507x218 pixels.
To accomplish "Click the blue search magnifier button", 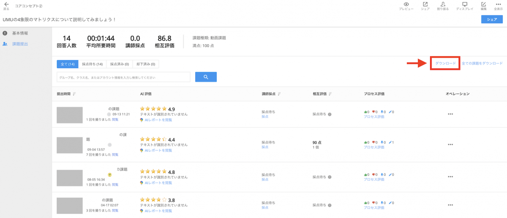I will tap(206, 77).
